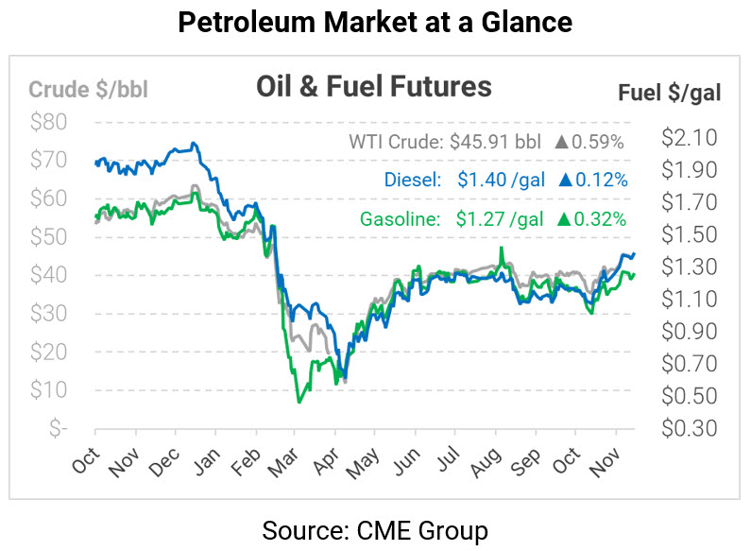This screenshot has width=751, height=551.
Task: Click the Petroleum Market at a Glance heading
Action: 375,23
